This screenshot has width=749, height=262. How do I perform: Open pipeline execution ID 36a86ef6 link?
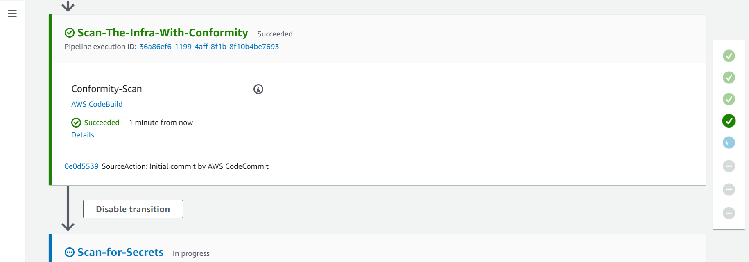pos(209,47)
